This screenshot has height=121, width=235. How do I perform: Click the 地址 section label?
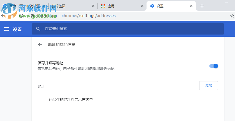[41, 87]
